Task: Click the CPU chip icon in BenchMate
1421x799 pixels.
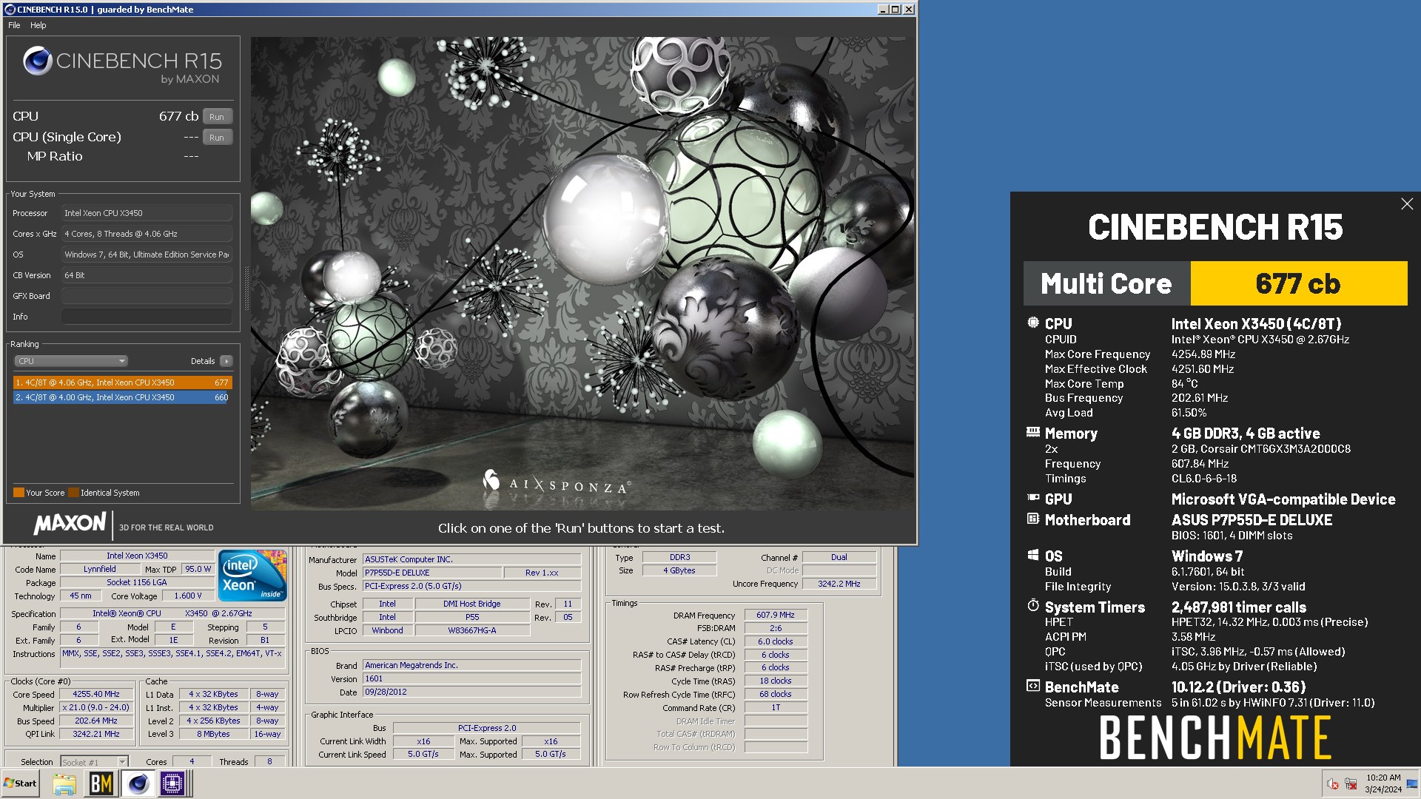Action: pyautogui.click(x=1033, y=323)
